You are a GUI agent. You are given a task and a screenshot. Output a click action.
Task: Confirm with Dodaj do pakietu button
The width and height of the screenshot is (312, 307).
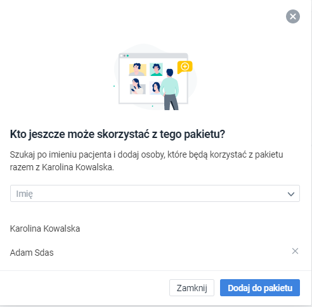point(260,288)
